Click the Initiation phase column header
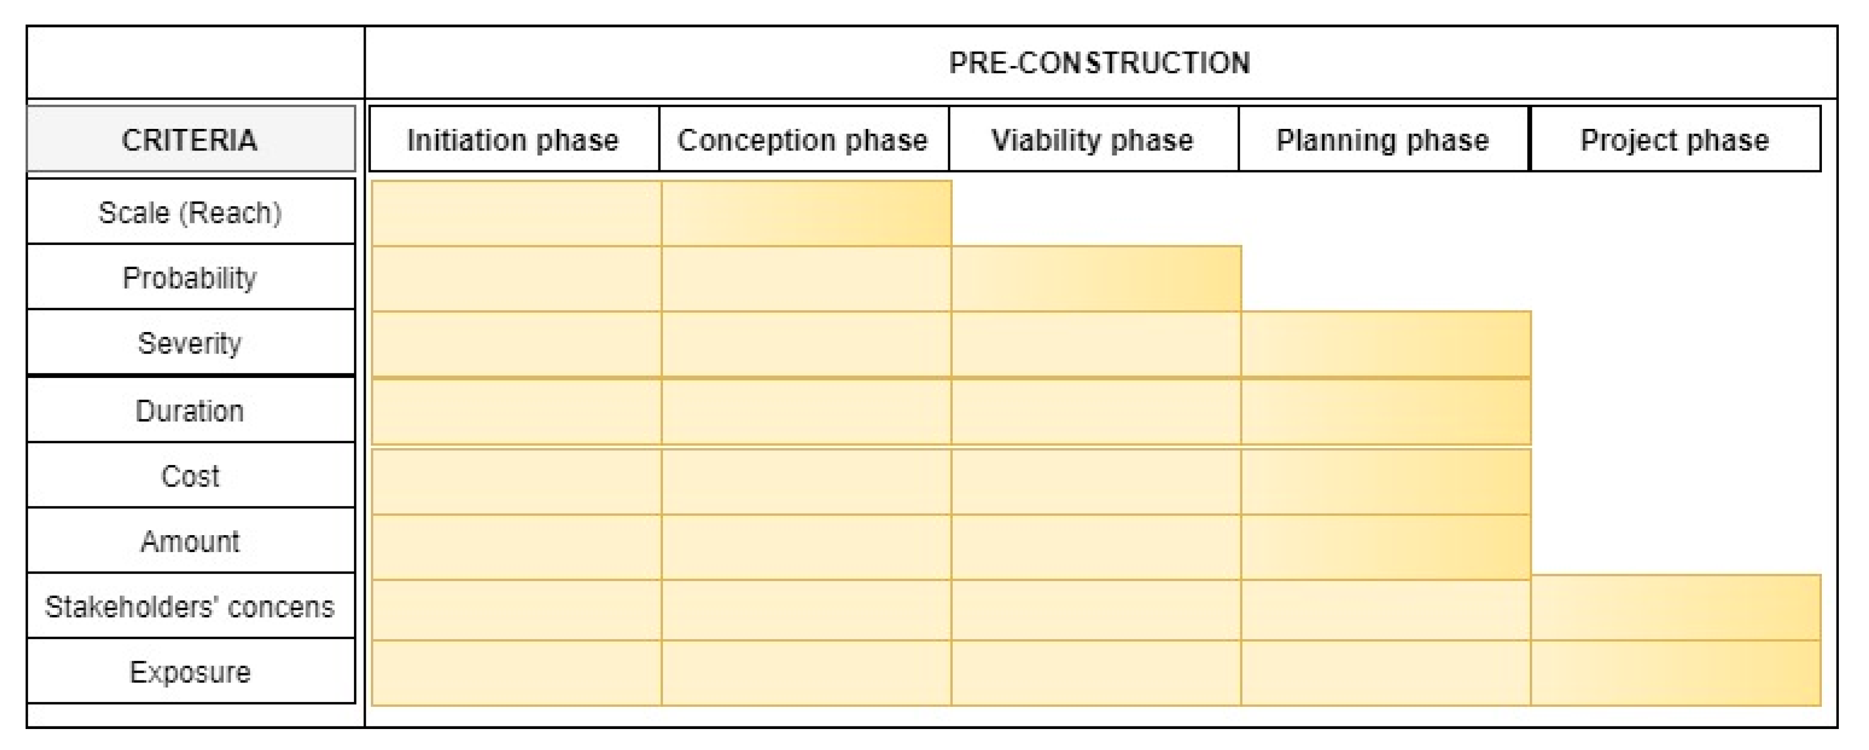This screenshot has width=1869, height=750. pyautogui.click(x=513, y=139)
